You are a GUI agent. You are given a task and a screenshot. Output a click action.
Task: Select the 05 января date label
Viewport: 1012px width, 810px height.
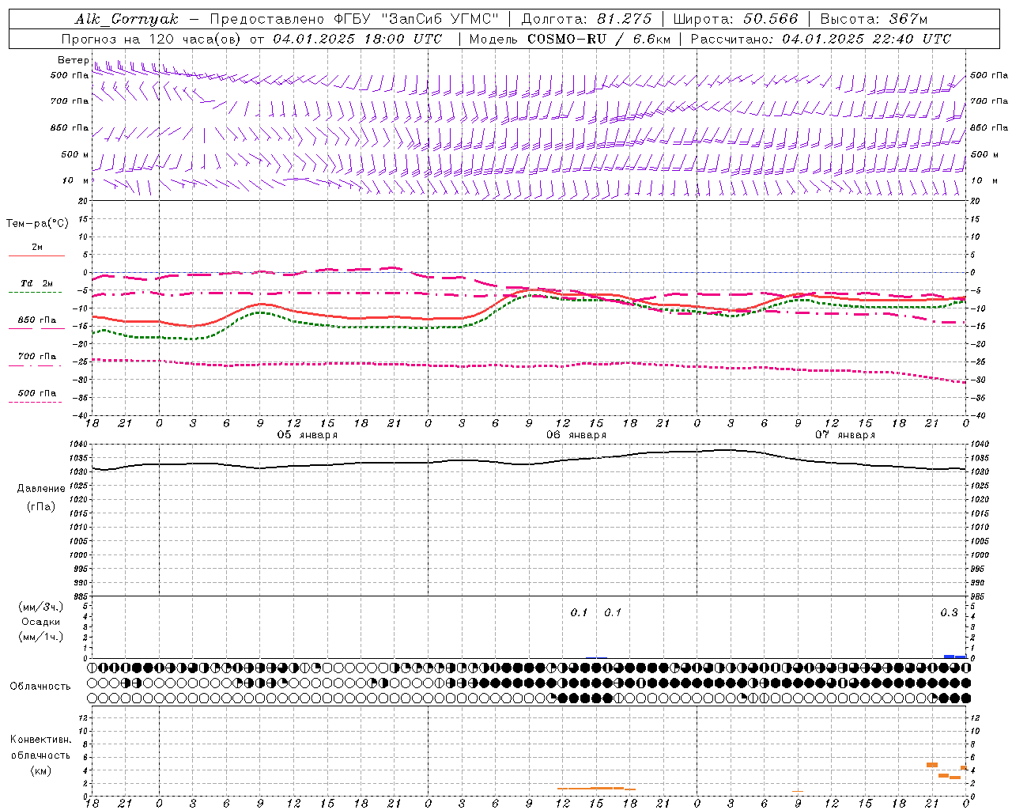pos(307,435)
